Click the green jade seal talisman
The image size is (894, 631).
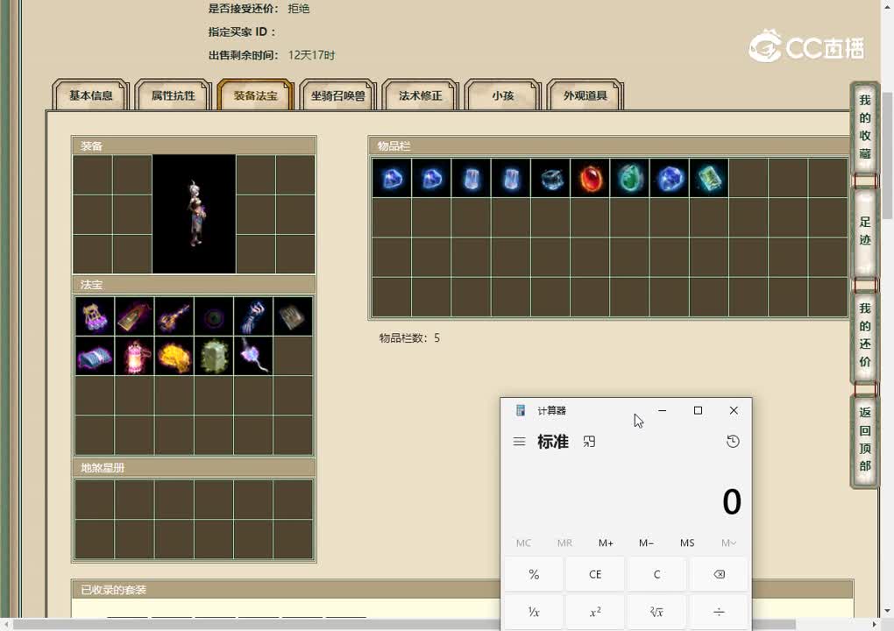pyautogui.click(x=214, y=356)
